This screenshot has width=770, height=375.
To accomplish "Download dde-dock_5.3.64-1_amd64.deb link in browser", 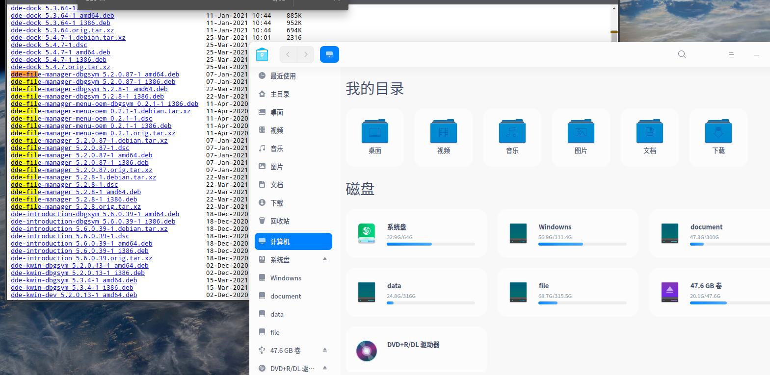I will pyautogui.click(x=62, y=16).
